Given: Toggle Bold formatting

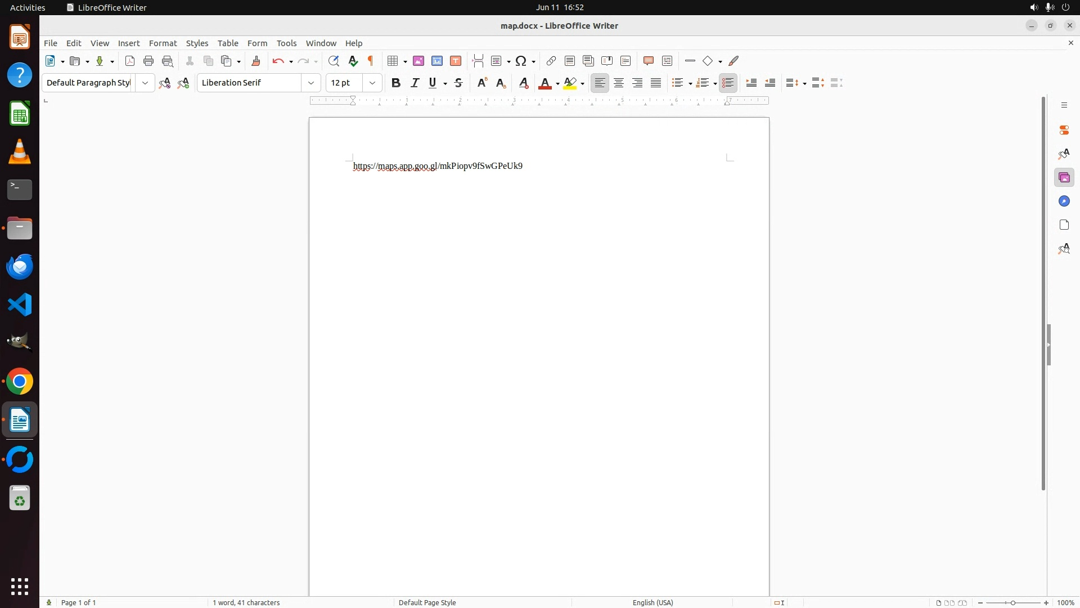Looking at the screenshot, I should click(x=396, y=83).
